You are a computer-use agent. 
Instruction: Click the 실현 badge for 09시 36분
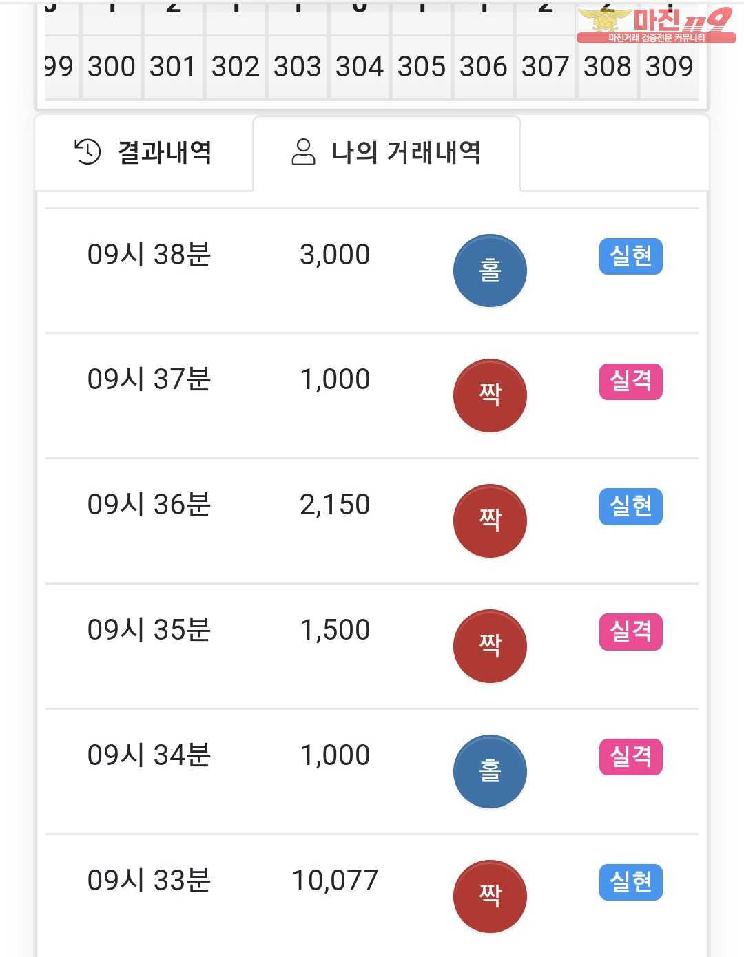[631, 507]
